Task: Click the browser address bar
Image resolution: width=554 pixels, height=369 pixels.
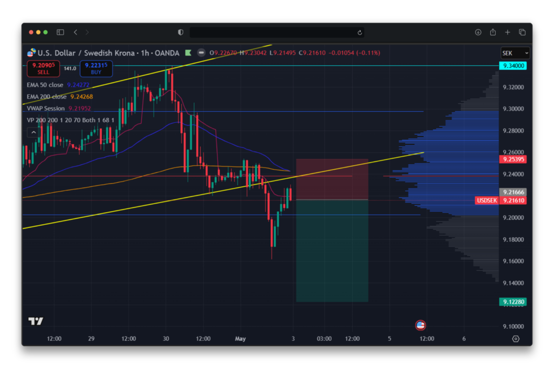Action: coord(276,32)
